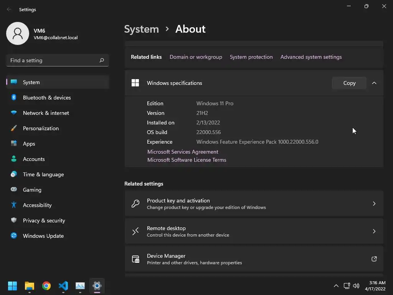Open the Start menu on taskbar
Image resolution: width=393 pixels, height=295 pixels.
point(13,286)
